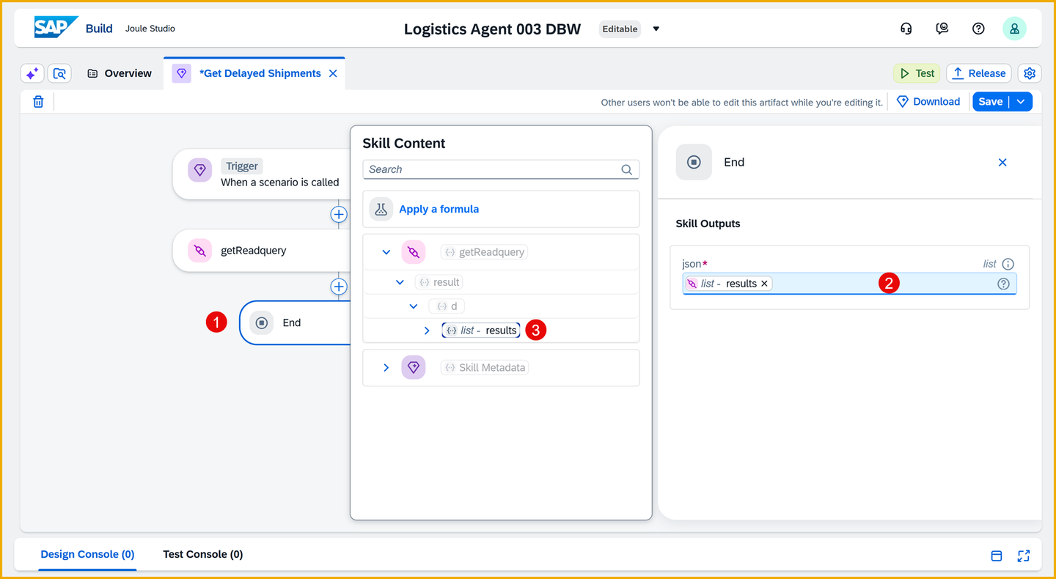The image size is (1056, 579).
Task: Click the Skill Metadata diamond icon
Action: coord(414,367)
